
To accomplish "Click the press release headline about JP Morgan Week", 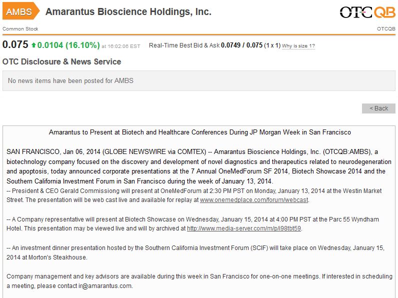I will click(x=199, y=132).
